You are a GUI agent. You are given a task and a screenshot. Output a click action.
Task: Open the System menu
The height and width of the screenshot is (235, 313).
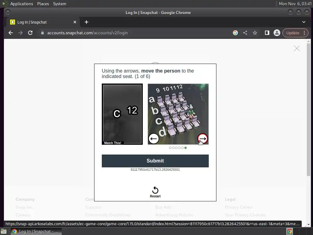click(60, 4)
